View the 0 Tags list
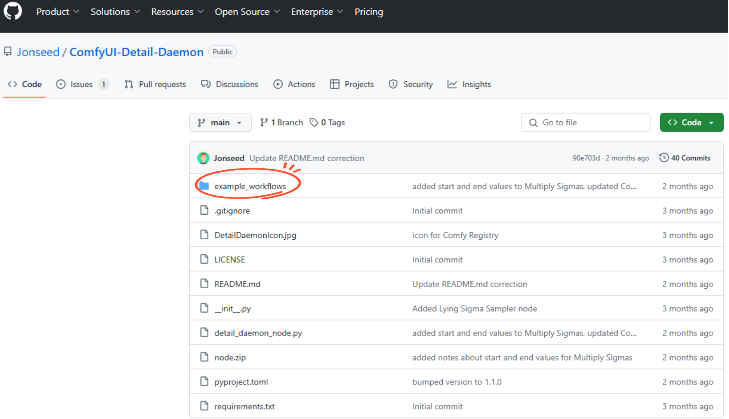Image resolution: width=729 pixels, height=419 pixels. [327, 123]
